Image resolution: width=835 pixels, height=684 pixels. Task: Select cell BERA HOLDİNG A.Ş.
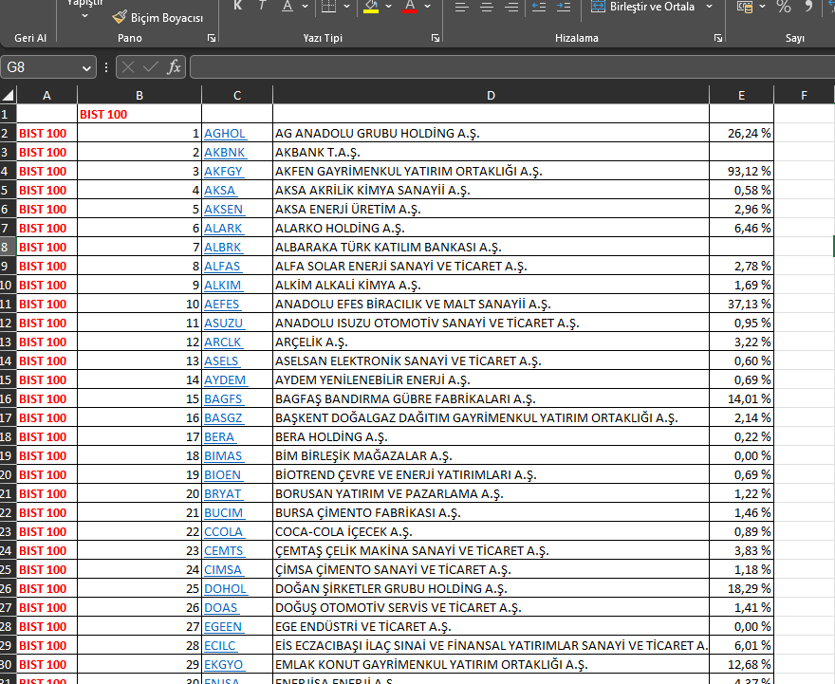pos(491,436)
